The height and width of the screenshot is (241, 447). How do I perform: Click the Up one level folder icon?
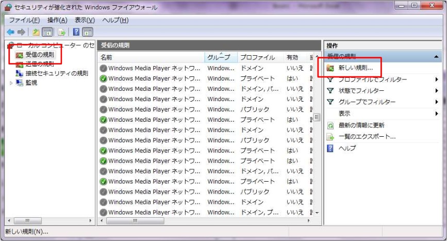(x=36, y=32)
